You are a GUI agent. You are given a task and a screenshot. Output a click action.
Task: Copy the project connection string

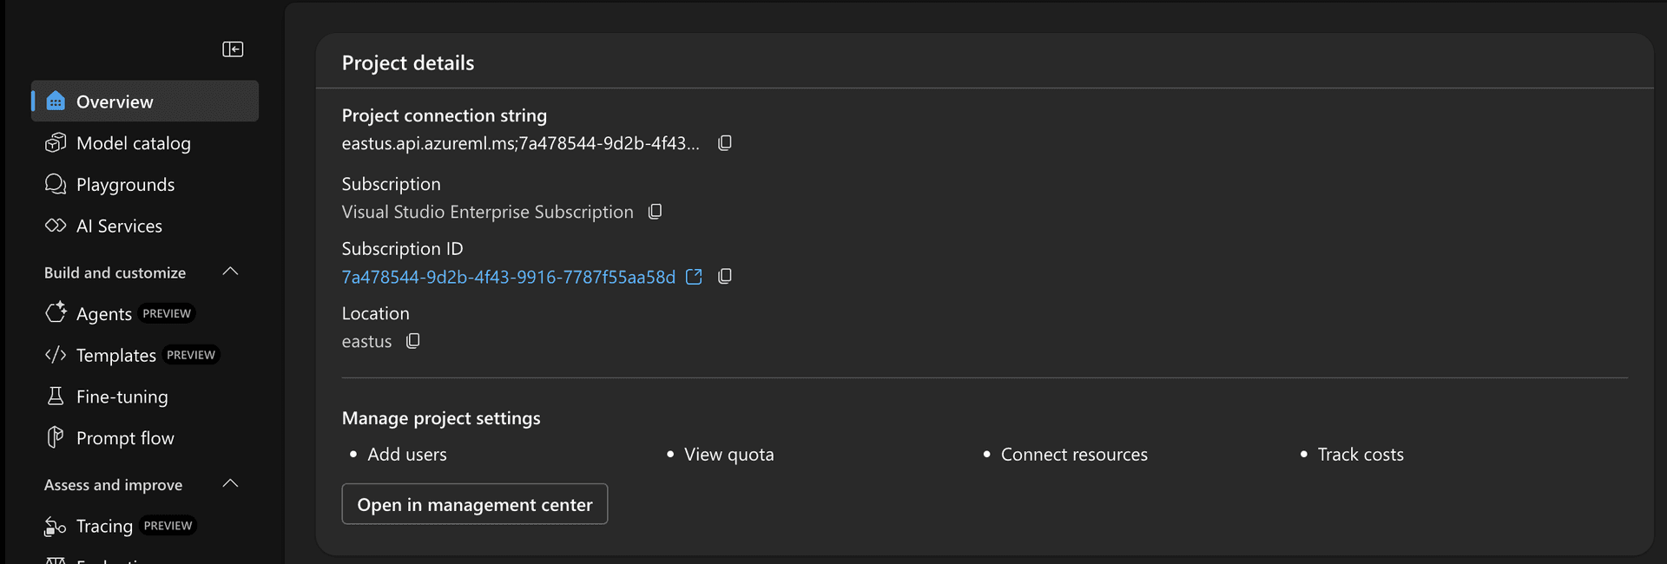coord(725,143)
